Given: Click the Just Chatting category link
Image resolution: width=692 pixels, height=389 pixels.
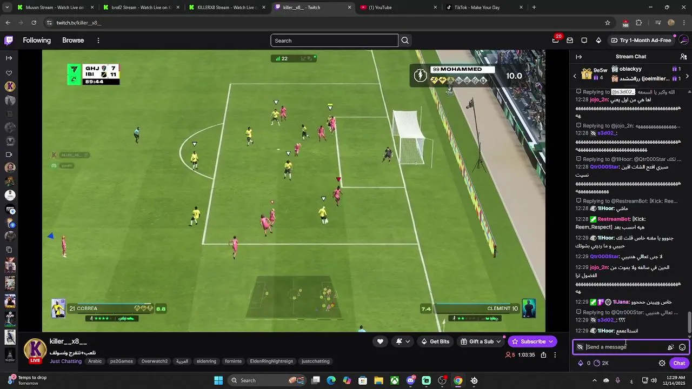Looking at the screenshot, I should 65,361.
